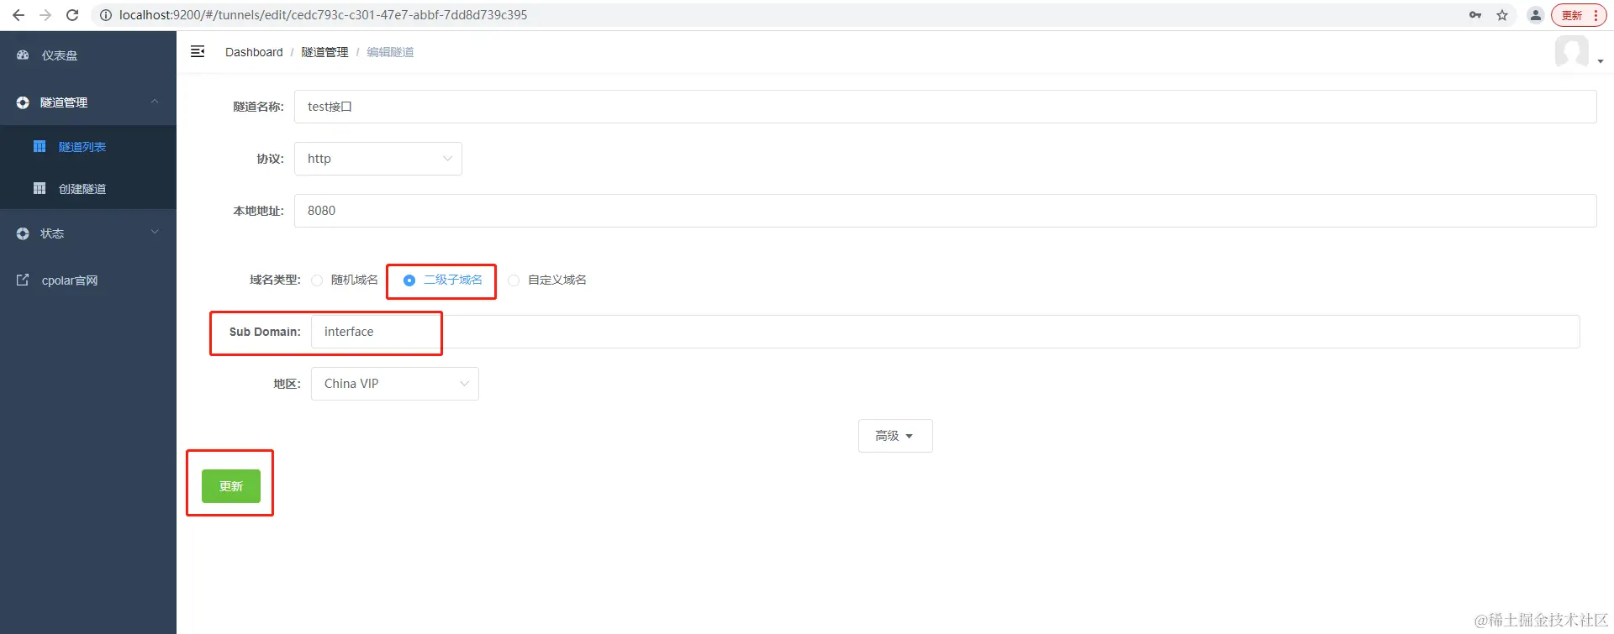Screen dimensions: 1614x634
Task: View site info icon in address bar
Action: [x=106, y=15]
